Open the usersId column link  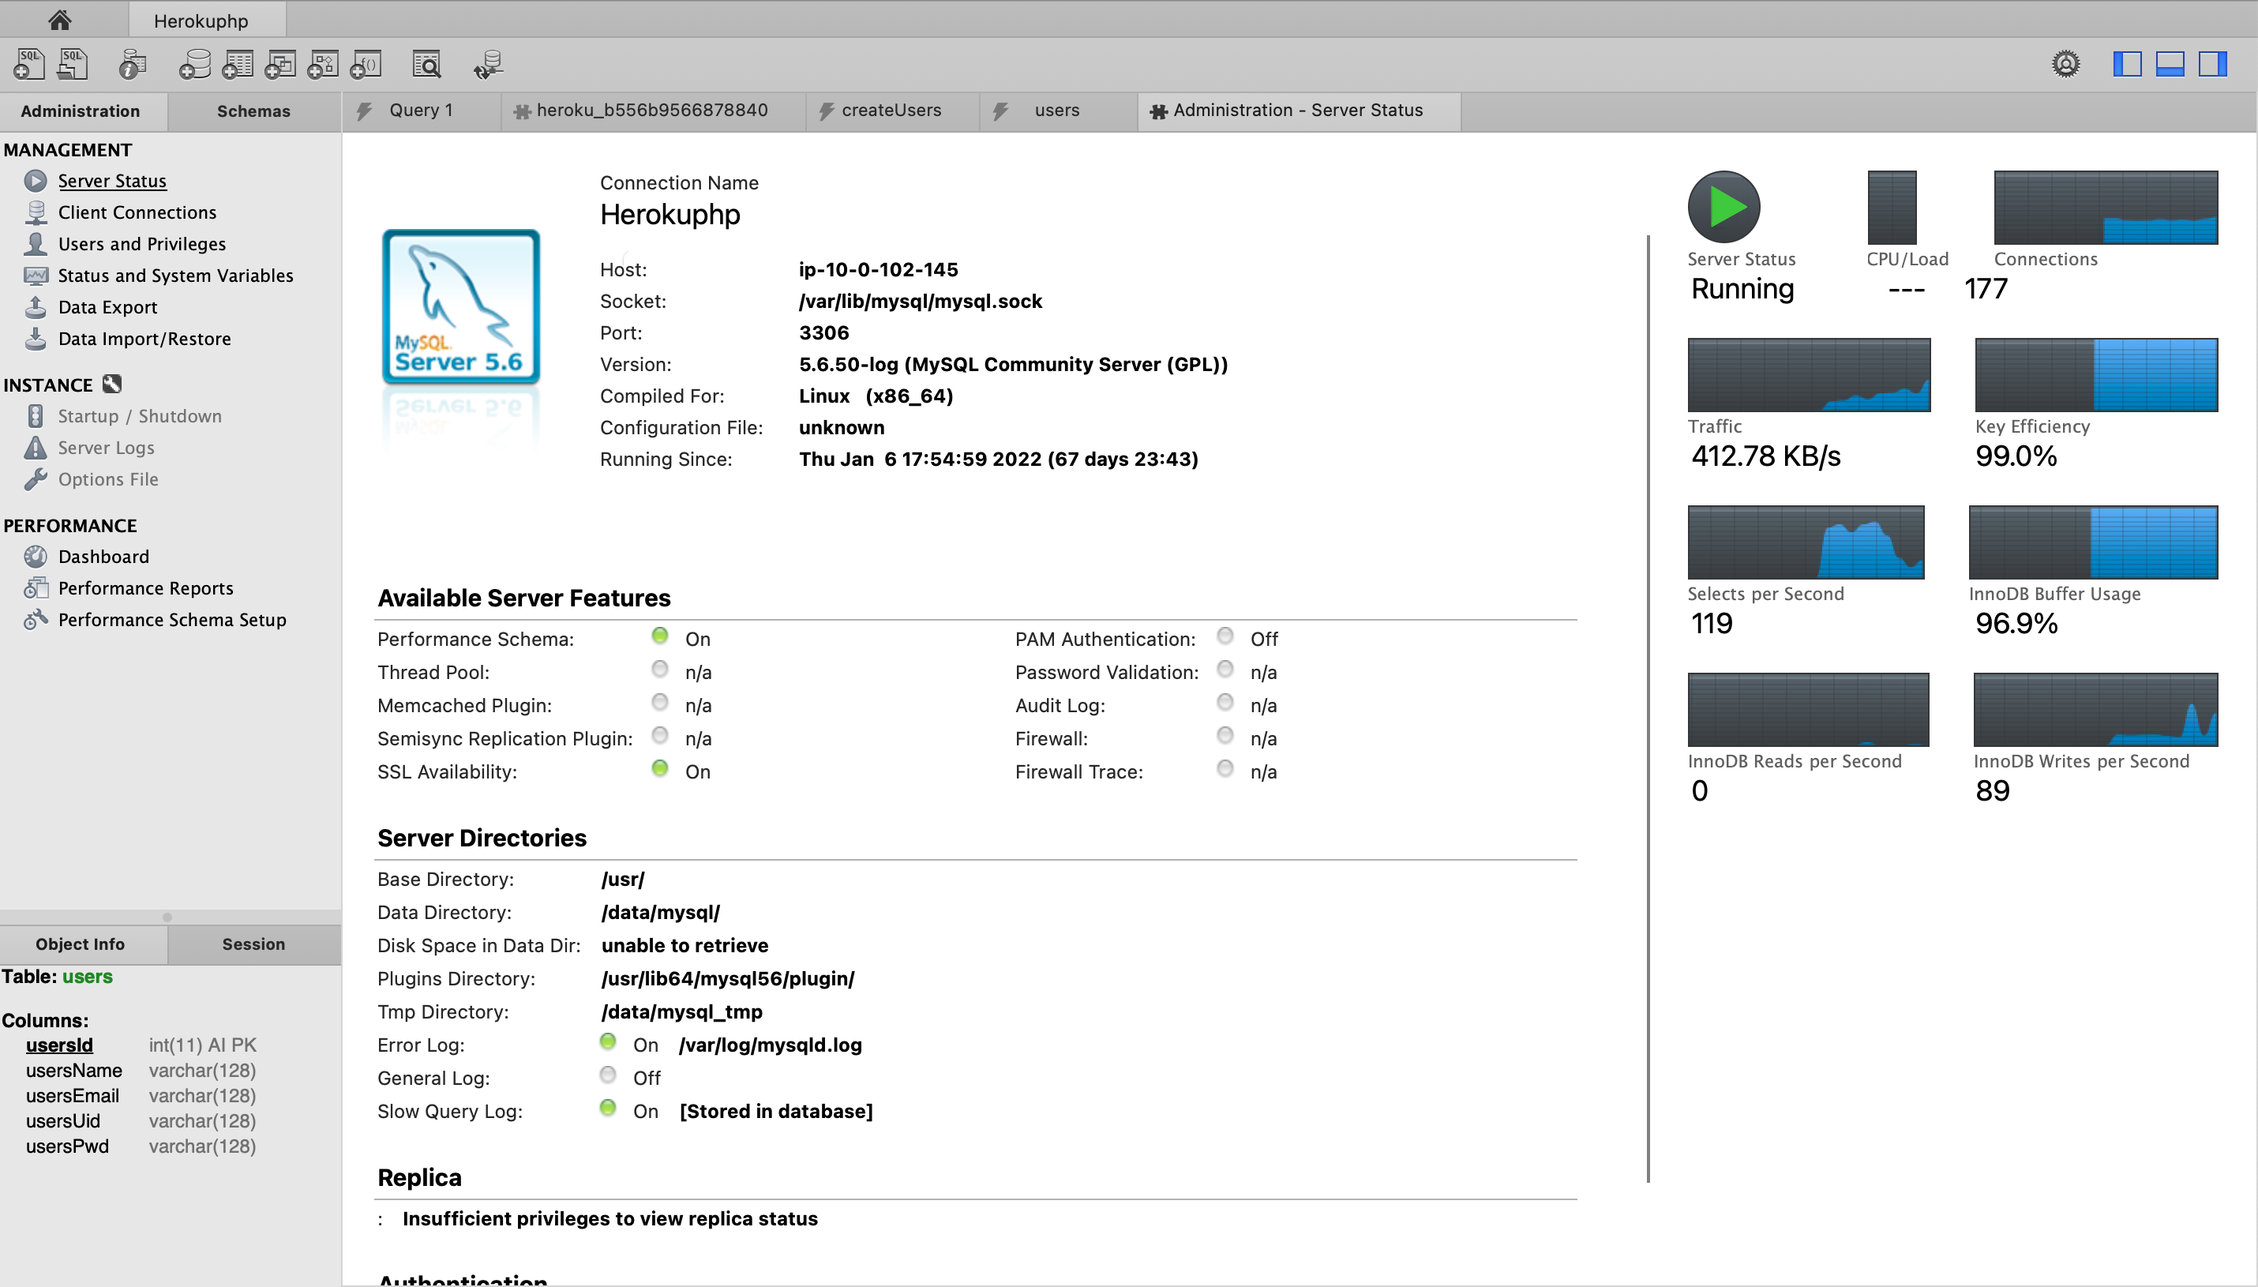click(58, 1044)
